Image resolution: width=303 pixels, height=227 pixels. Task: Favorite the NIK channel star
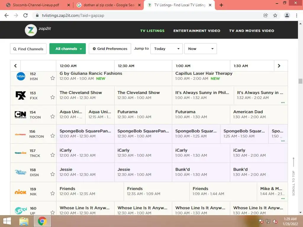click(x=53, y=193)
